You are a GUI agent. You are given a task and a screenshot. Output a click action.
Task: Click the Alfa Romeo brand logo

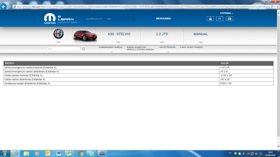pyautogui.click(x=58, y=34)
